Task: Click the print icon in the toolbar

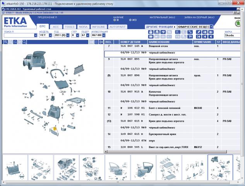Action: 151,32
